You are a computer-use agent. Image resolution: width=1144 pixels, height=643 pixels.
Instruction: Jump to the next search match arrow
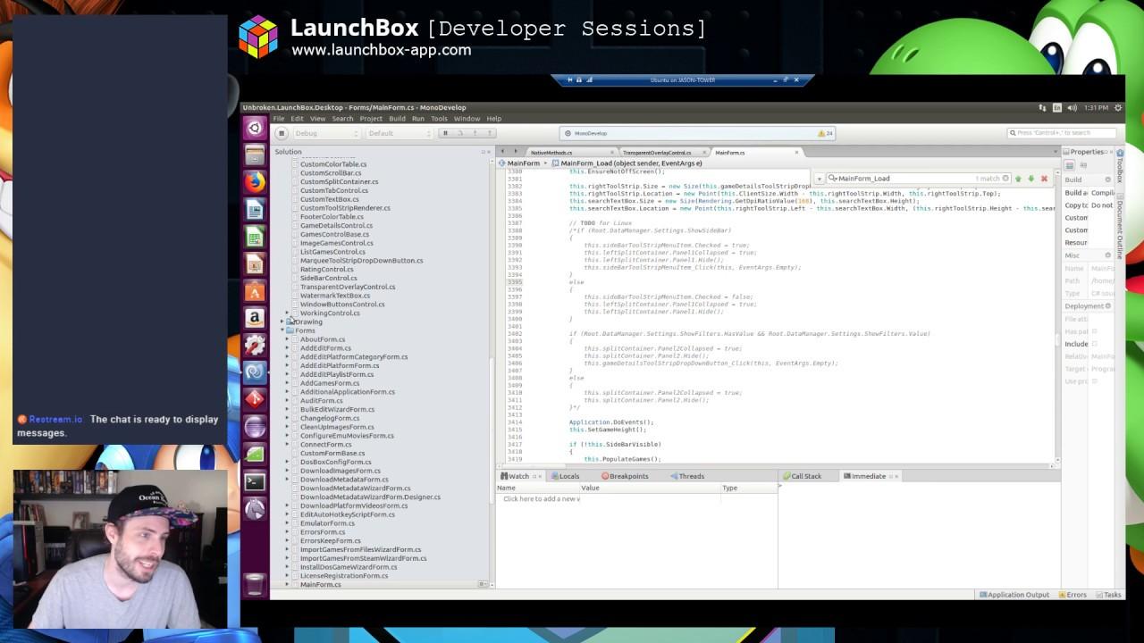pos(1030,179)
